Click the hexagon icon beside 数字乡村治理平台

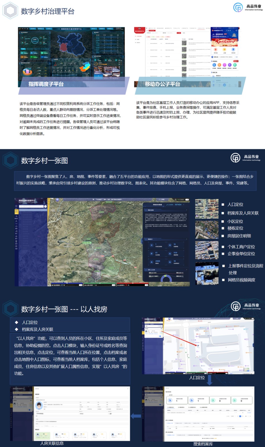[10, 11]
